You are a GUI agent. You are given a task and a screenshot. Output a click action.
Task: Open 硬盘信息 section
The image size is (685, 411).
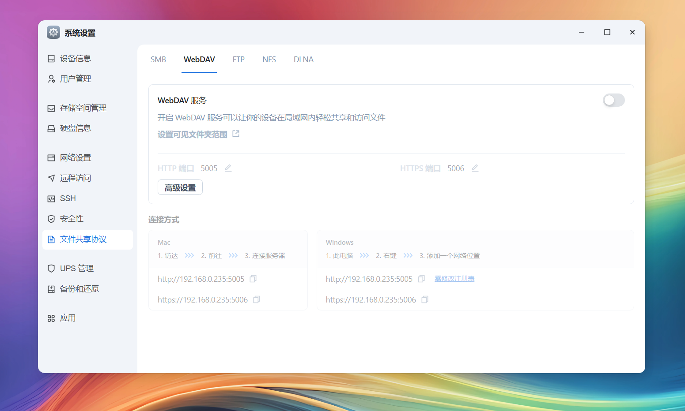coord(87,128)
